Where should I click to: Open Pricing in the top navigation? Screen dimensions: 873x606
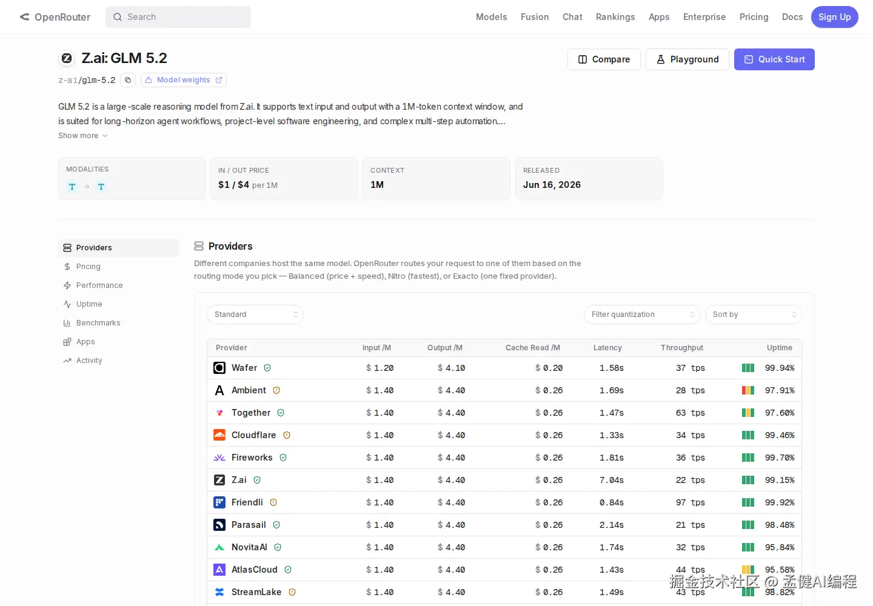[x=754, y=17]
